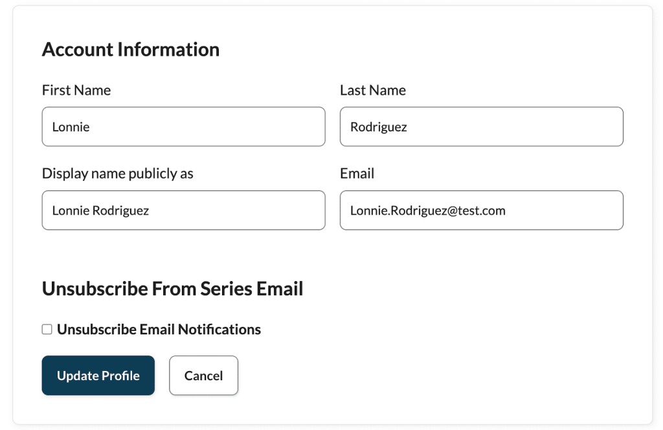The width and height of the screenshot is (663, 430).
Task: Save changes with Update Profile
Action: [98, 376]
